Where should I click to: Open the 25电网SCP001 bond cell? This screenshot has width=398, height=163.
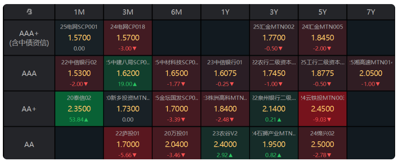[x=79, y=38]
